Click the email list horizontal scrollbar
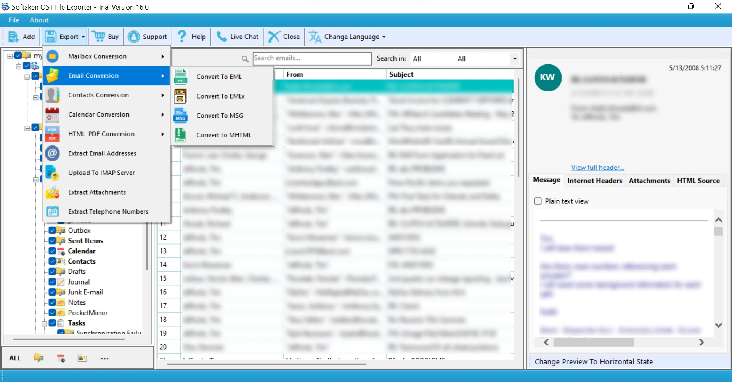The height and width of the screenshot is (382, 732). coord(267,364)
